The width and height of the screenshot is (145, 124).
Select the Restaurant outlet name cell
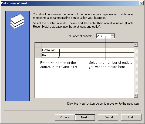[88, 50]
